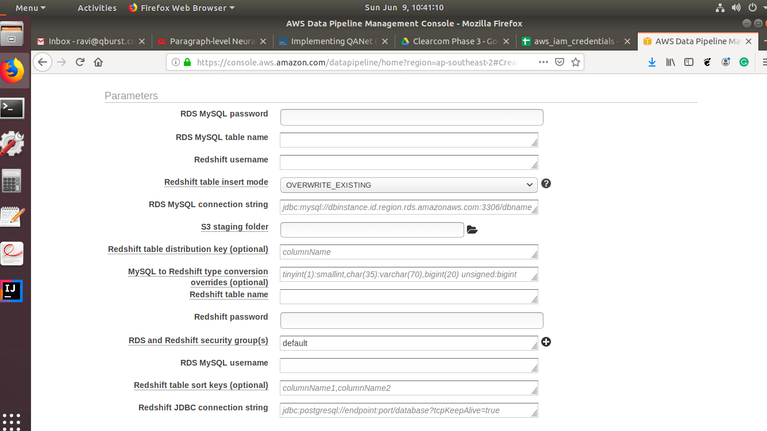Focus the Redshift table name field
The image size is (767, 431).
(x=408, y=297)
